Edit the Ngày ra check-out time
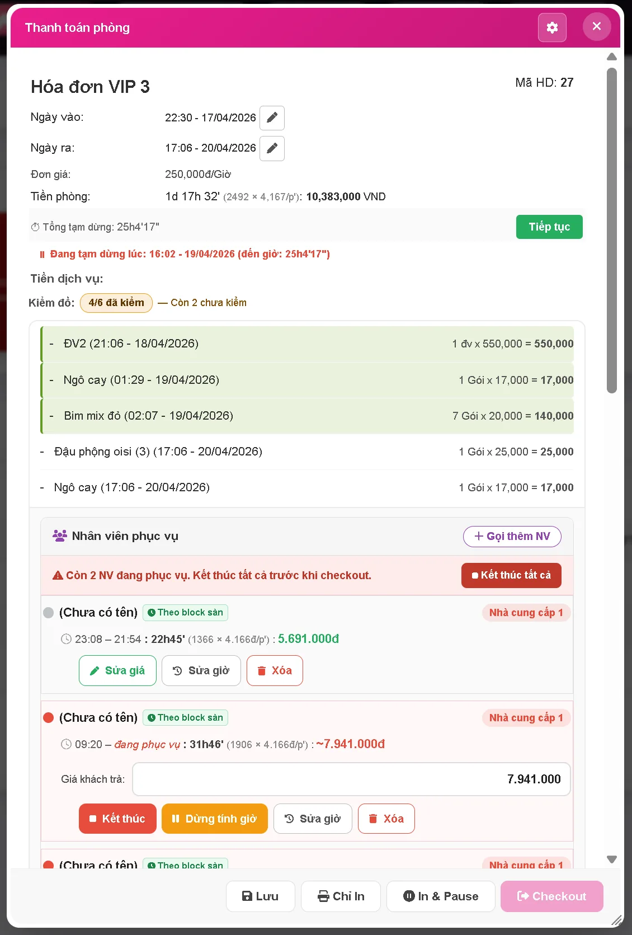Image resolution: width=632 pixels, height=935 pixels. click(x=272, y=148)
